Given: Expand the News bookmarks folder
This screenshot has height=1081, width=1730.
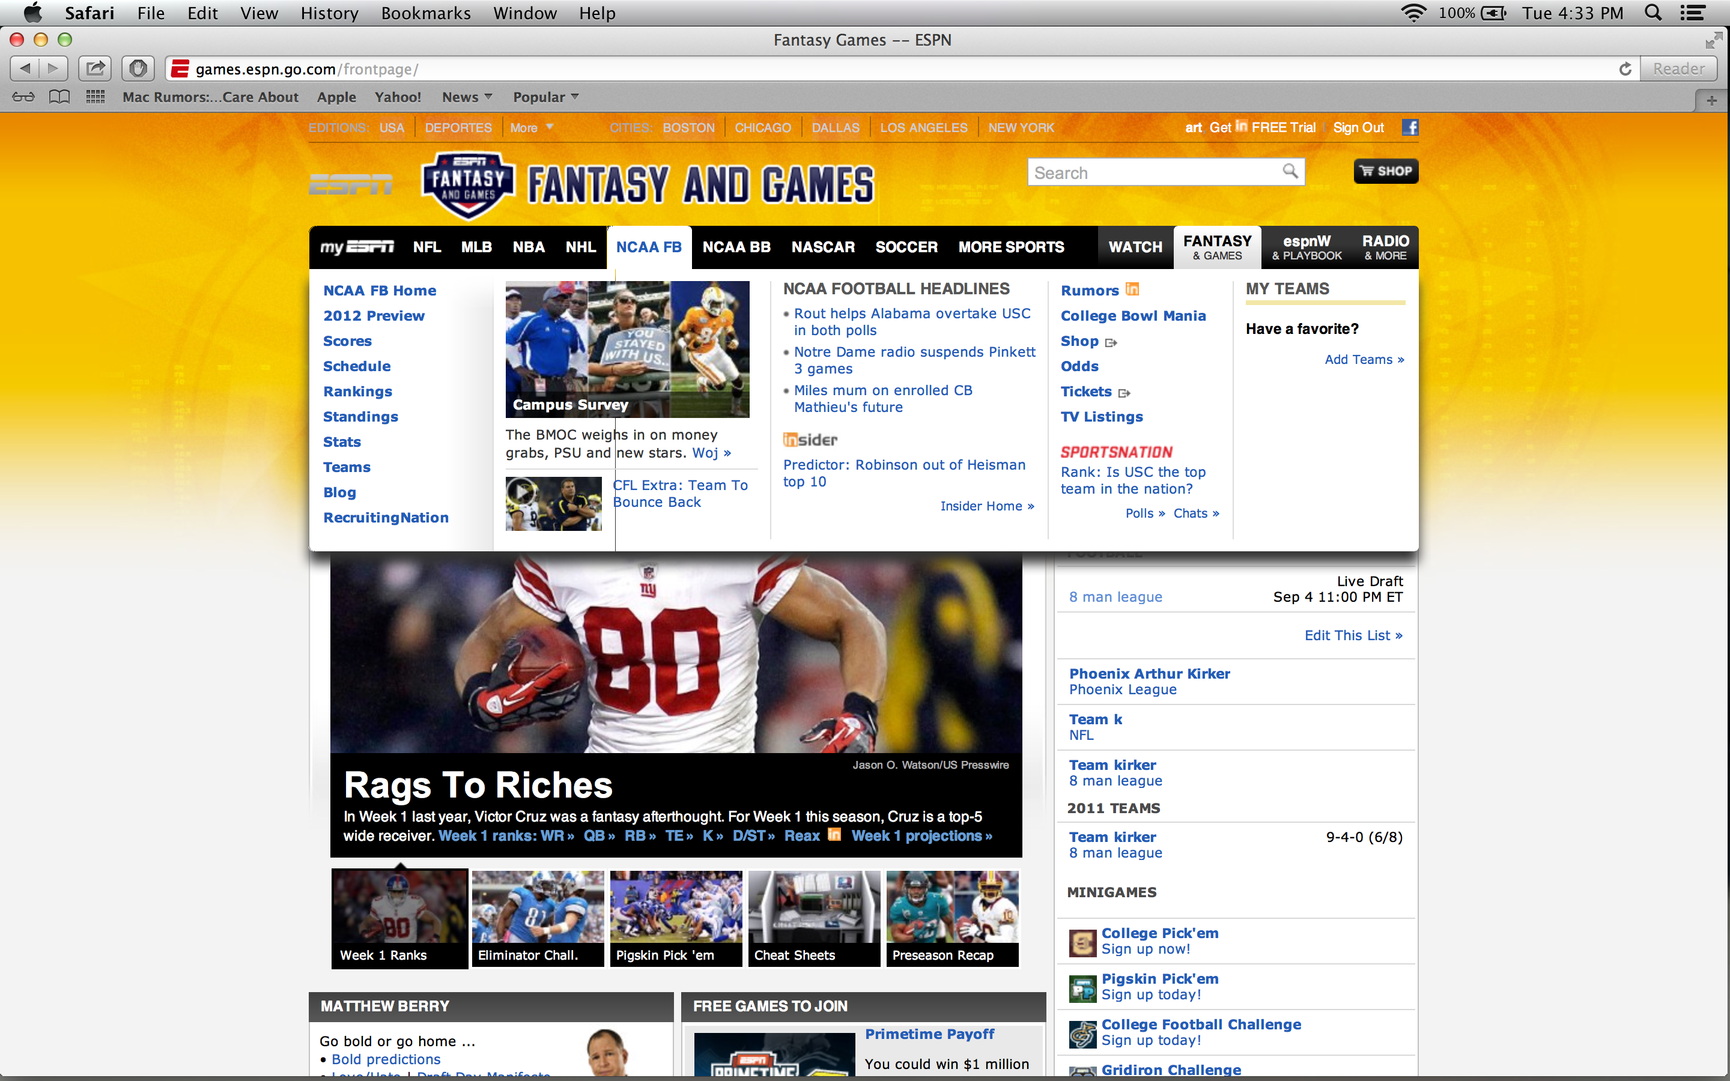Looking at the screenshot, I should click(467, 97).
